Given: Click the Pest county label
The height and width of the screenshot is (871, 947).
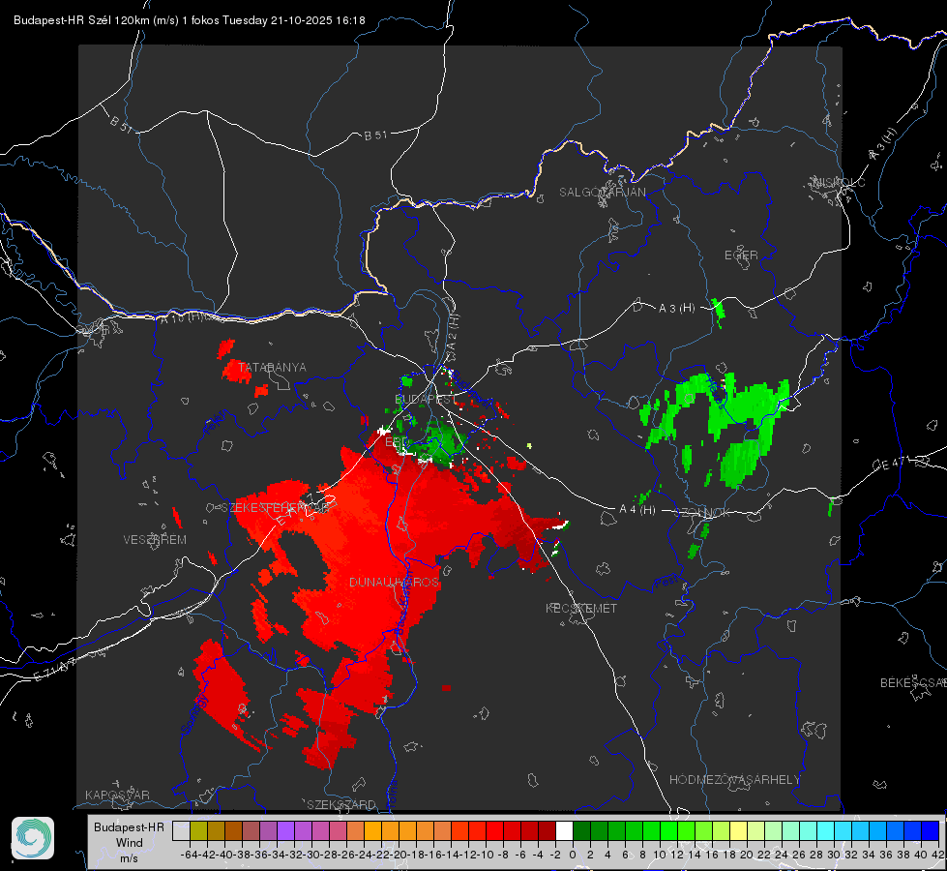Looking at the screenshot, I should (x=666, y=581).
